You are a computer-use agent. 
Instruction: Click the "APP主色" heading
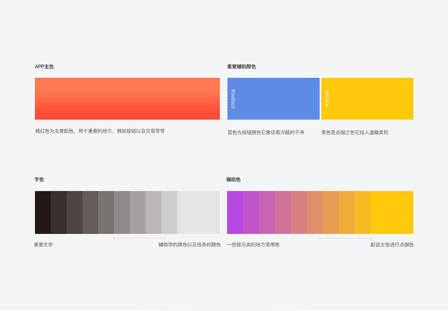[44, 67]
